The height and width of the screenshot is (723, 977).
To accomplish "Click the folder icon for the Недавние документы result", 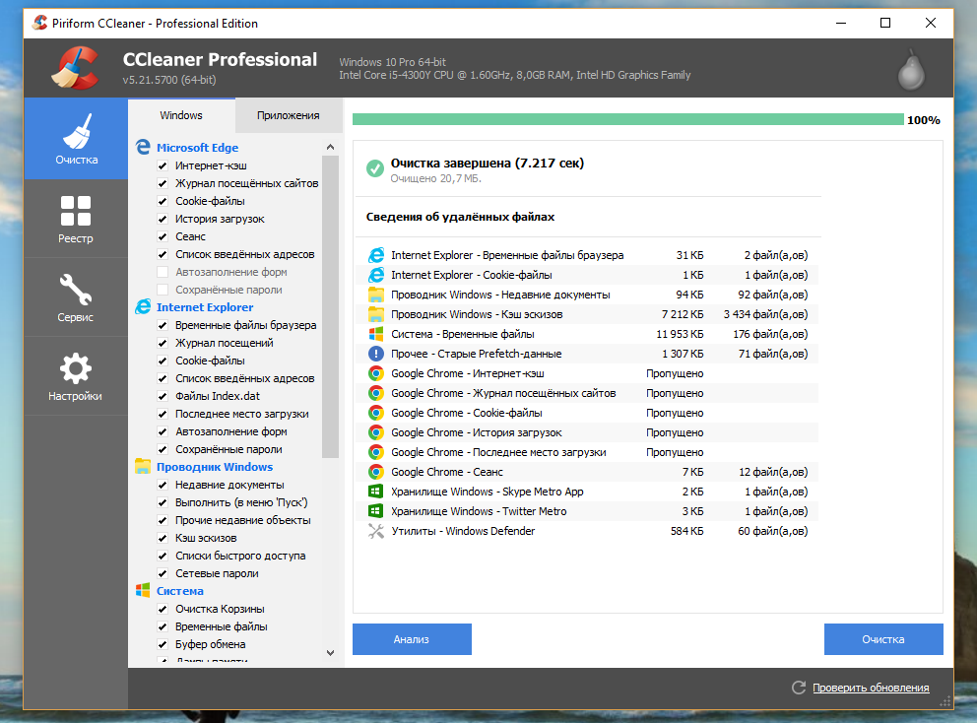I will (375, 295).
